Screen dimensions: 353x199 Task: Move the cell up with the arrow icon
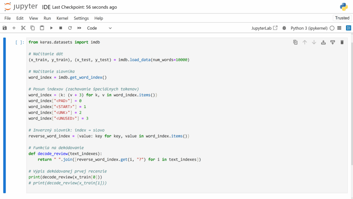pos(305,42)
